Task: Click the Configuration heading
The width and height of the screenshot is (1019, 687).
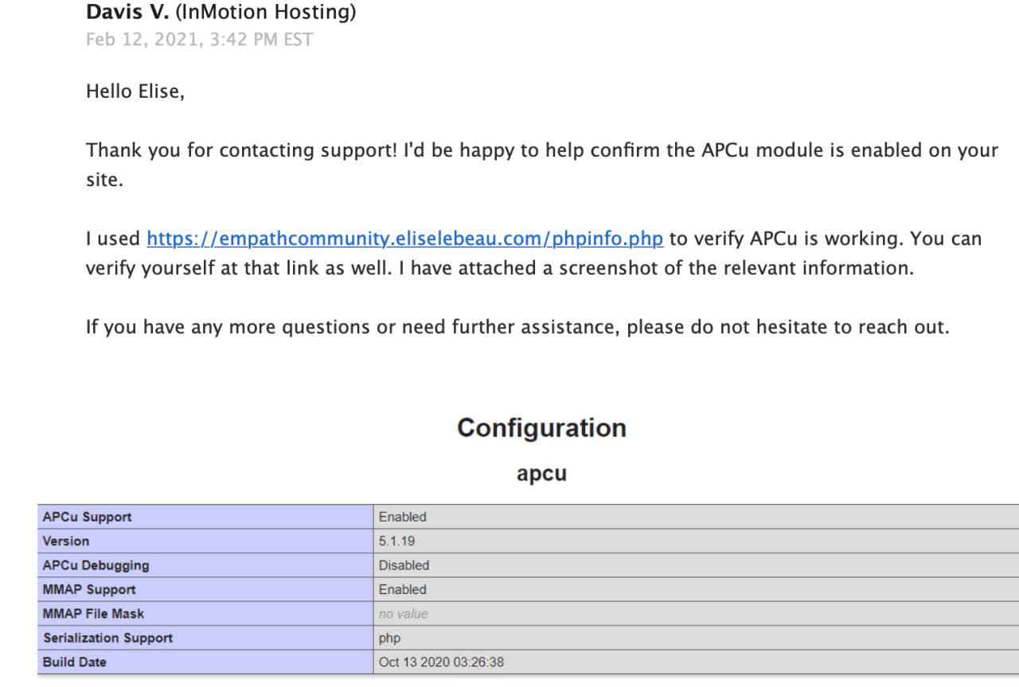Action: pyautogui.click(x=541, y=428)
